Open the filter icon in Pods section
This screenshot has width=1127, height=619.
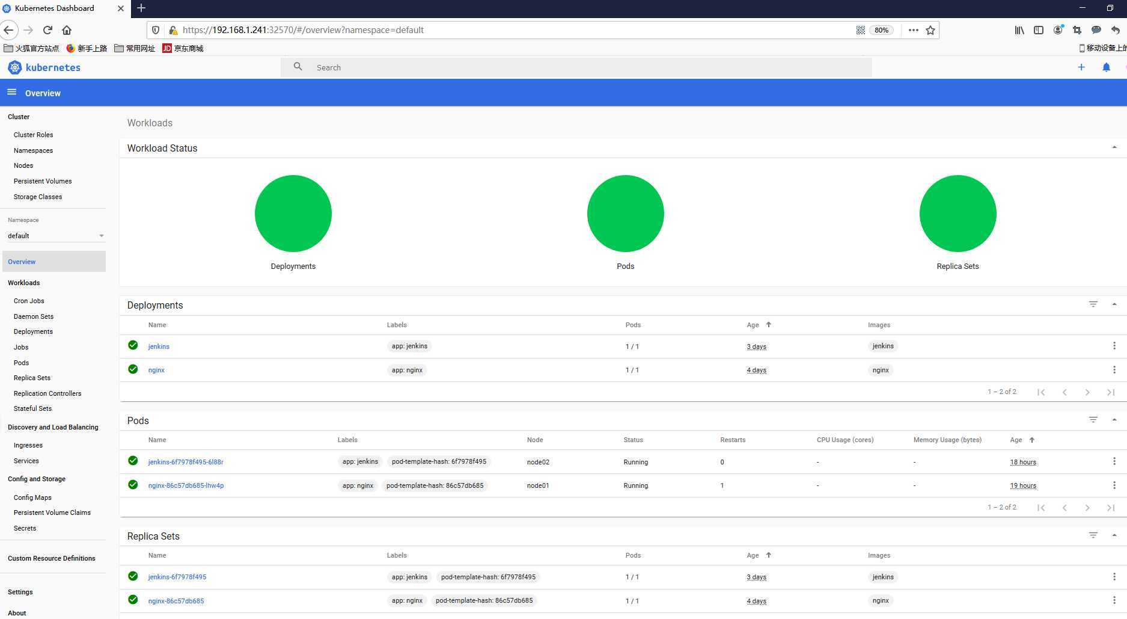pos(1093,420)
